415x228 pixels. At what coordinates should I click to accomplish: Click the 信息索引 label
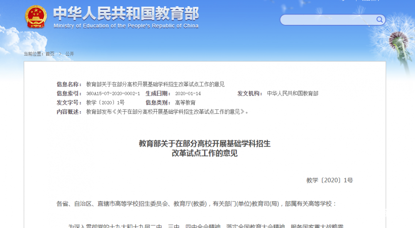69,93
